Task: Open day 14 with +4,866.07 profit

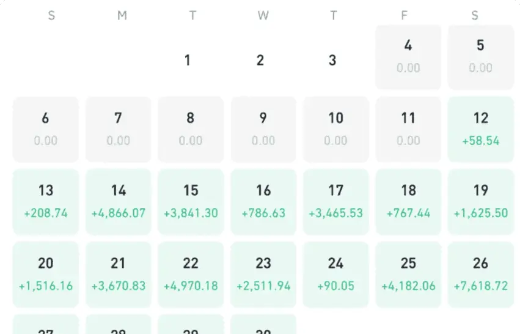Action: click(119, 202)
